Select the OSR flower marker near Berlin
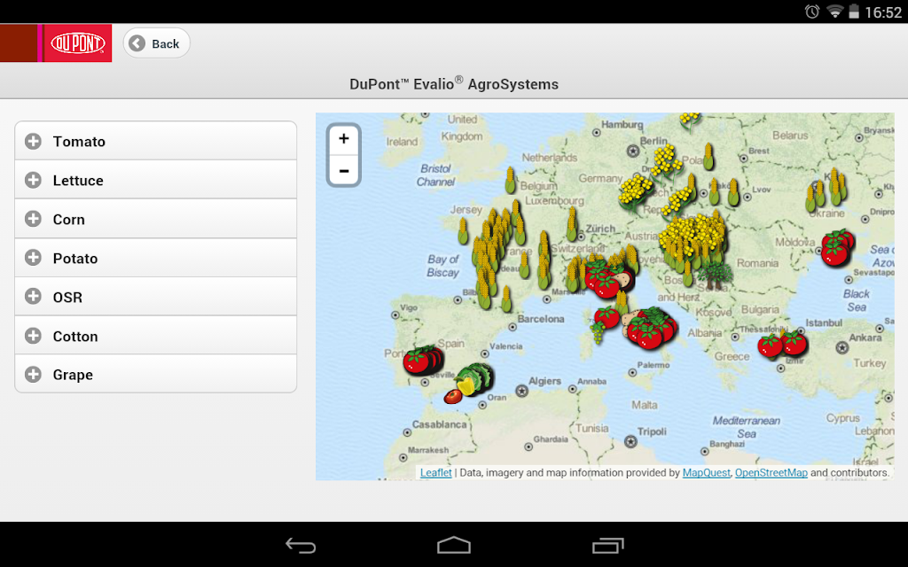Image resolution: width=908 pixels, height=567 pixels. tap(666, 160)
